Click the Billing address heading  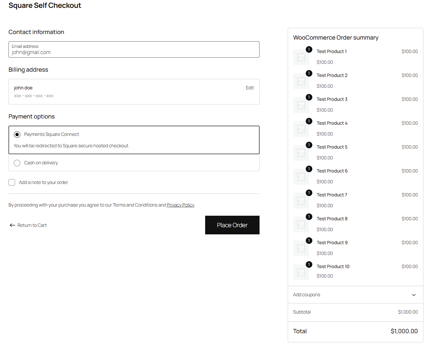click(x=28, y=70)
